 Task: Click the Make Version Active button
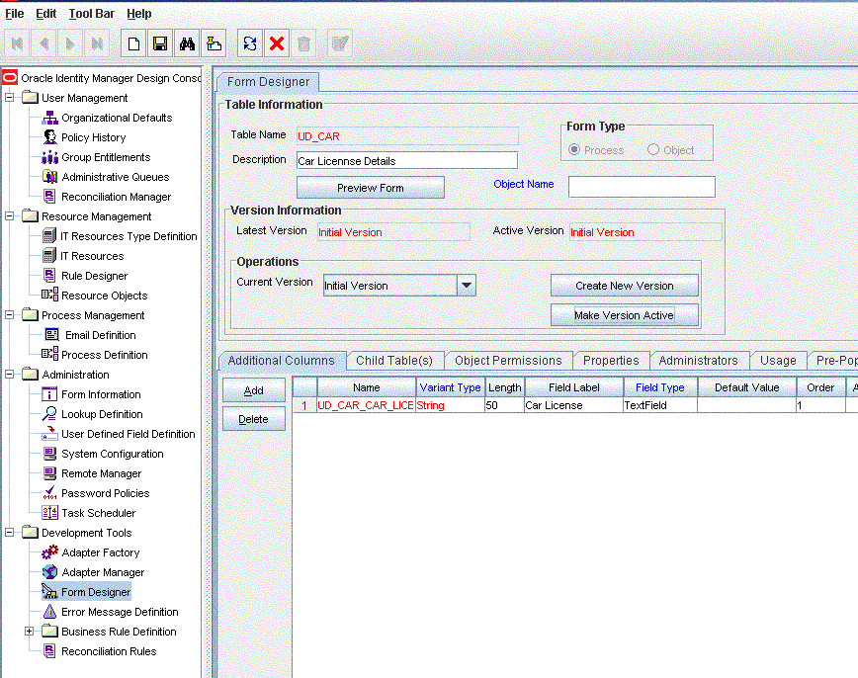[x=624, y=315]
